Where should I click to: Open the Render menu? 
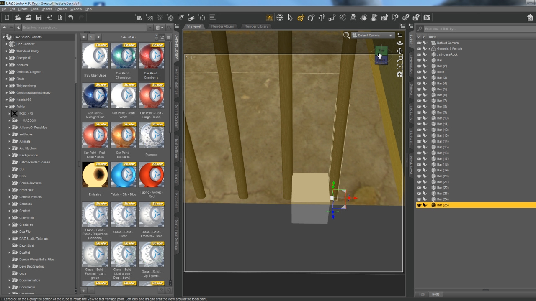(x=47, y=9)
